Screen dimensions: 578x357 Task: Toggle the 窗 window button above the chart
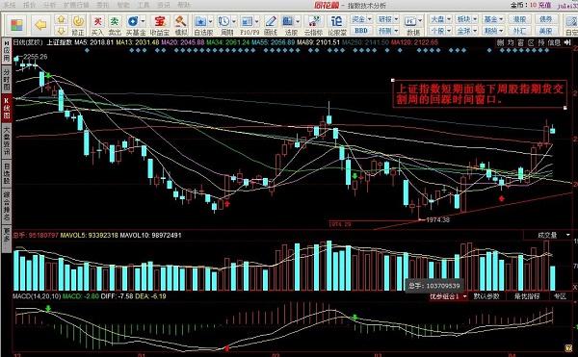tap(520, 43)
